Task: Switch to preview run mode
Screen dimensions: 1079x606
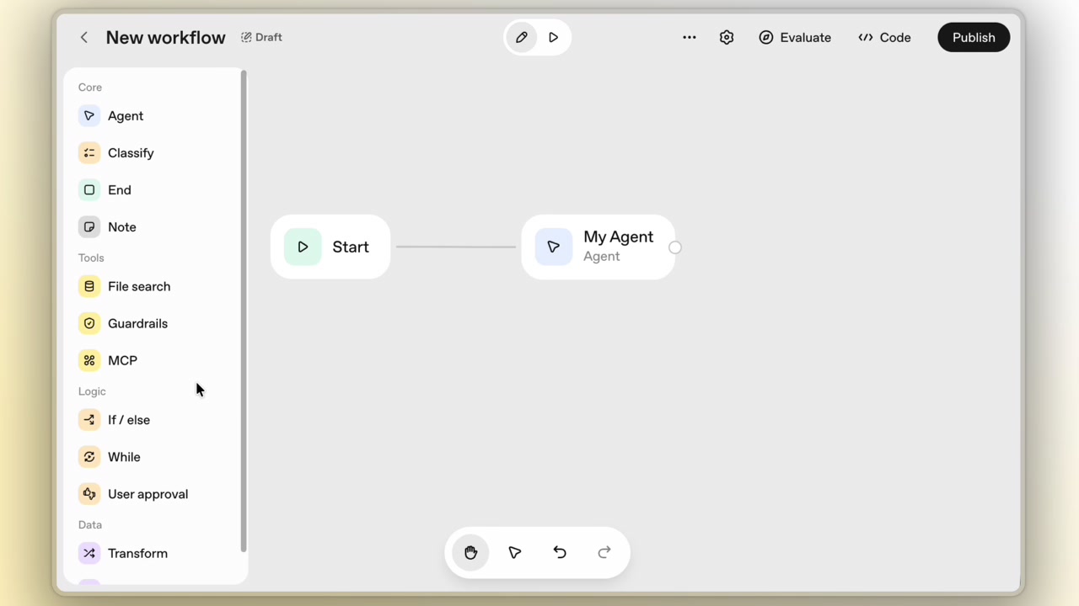Action: (553, 37)
